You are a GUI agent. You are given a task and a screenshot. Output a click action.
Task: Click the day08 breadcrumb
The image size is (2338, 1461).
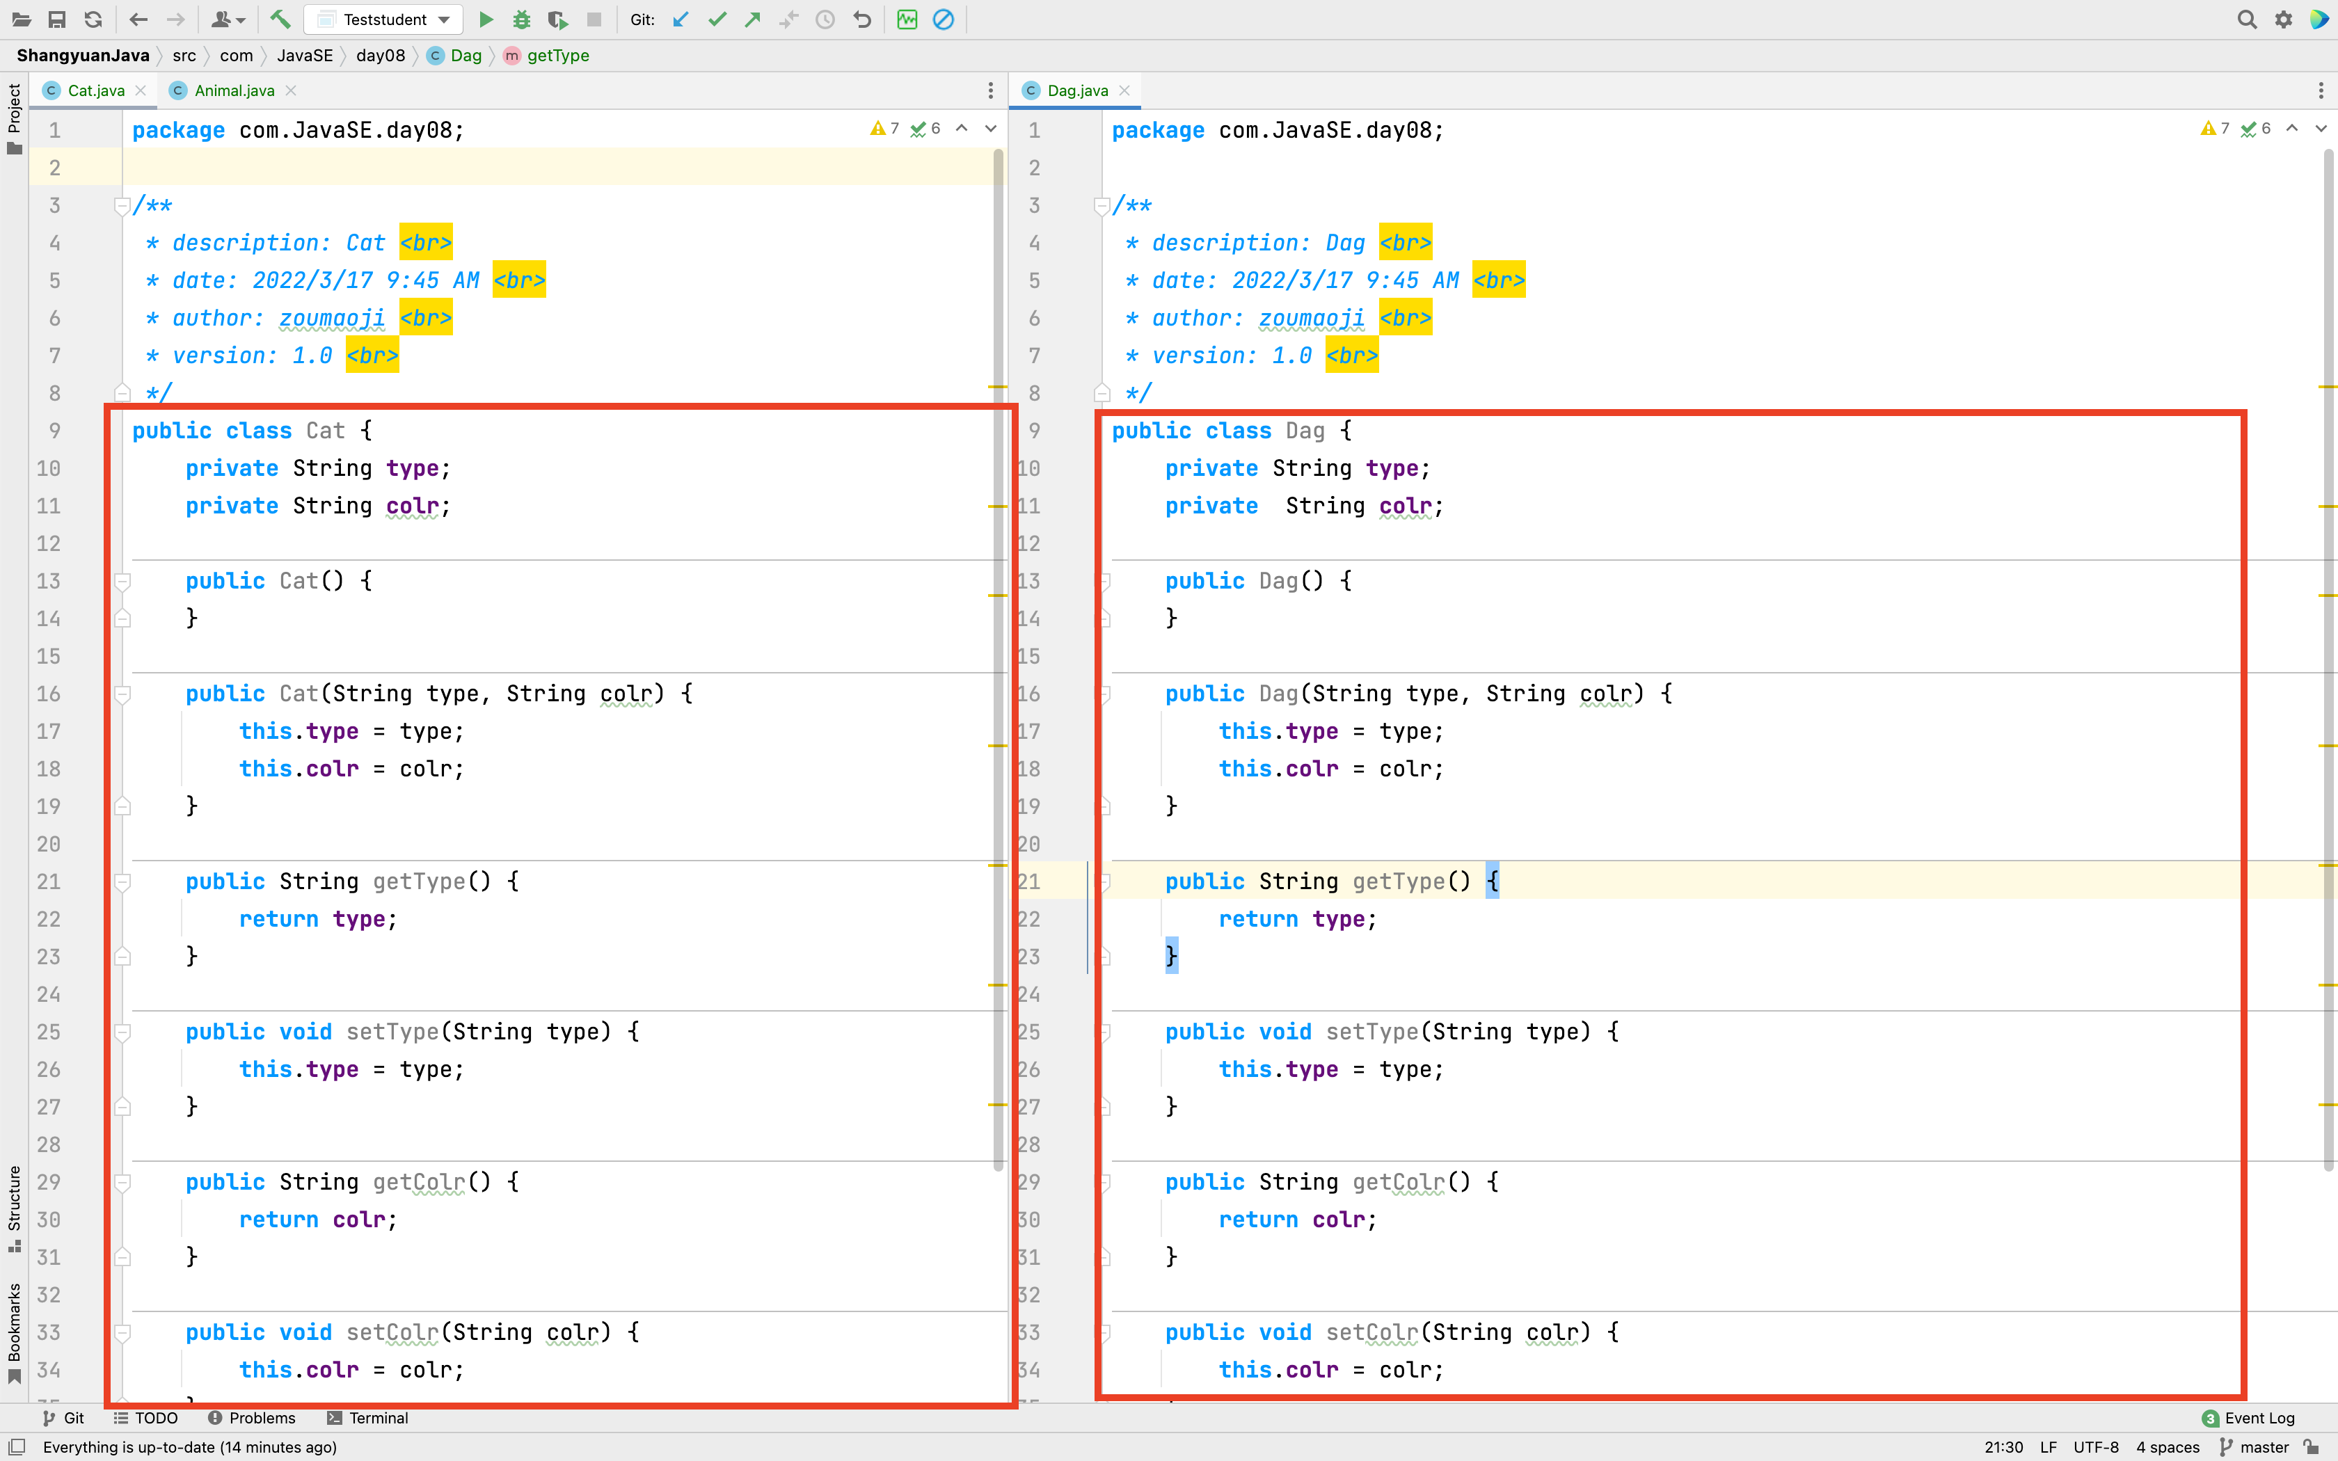381,55
